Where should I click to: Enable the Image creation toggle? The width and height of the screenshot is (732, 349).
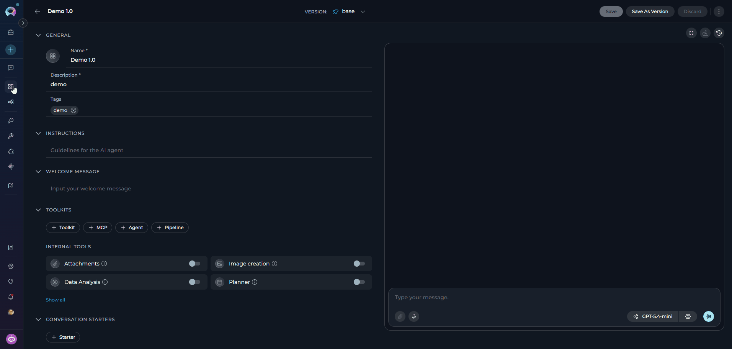[x=359, y=264]
